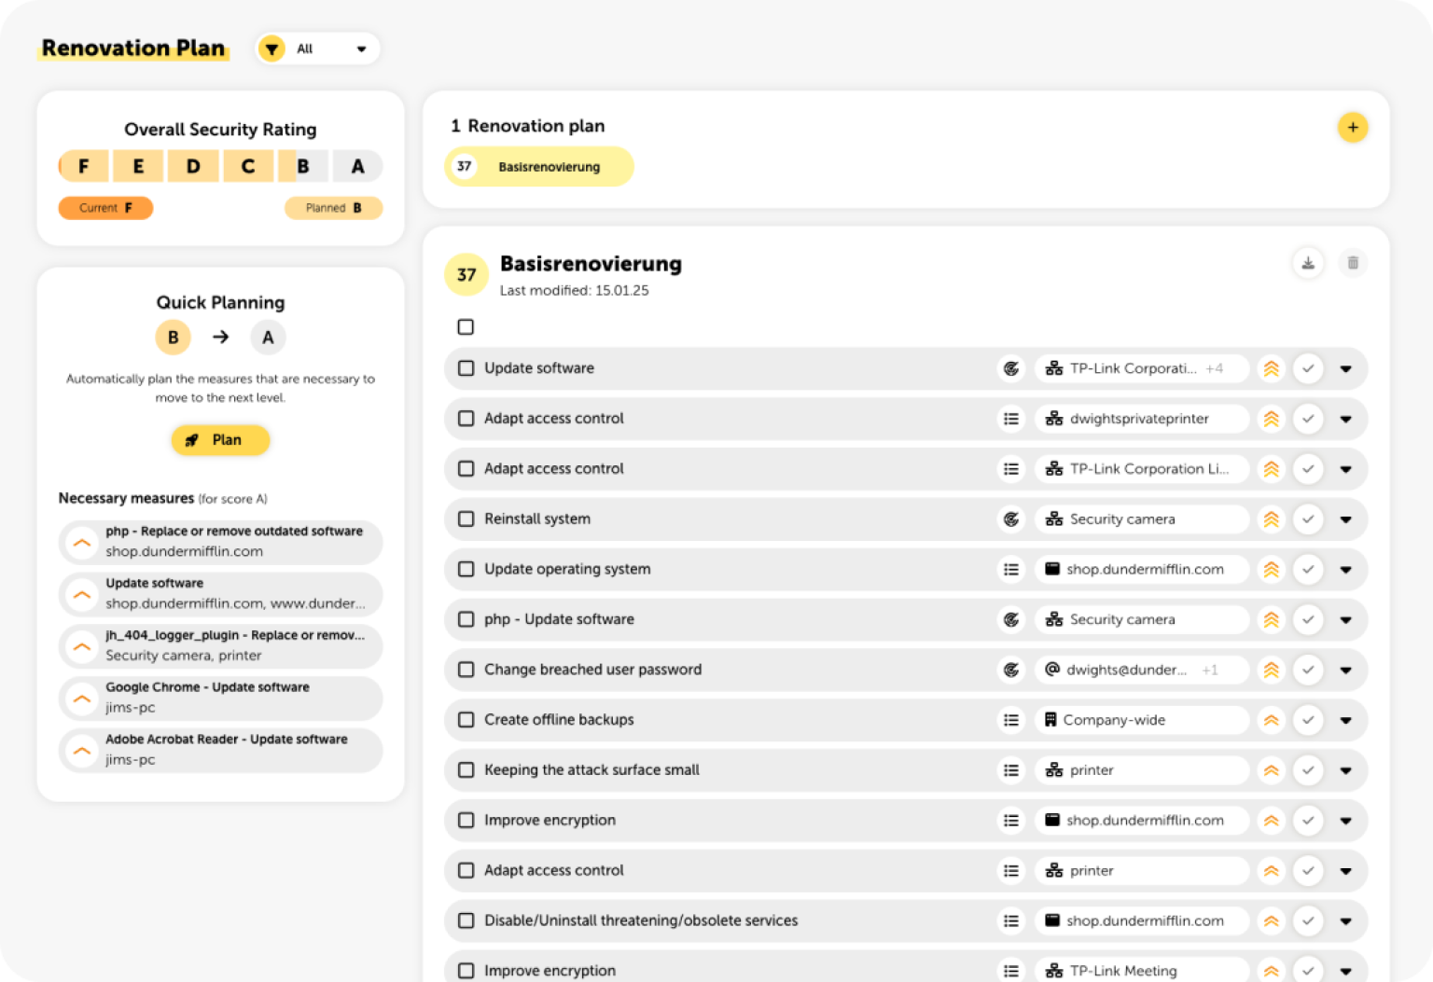Click the Plan button
This screenshot has height=982, width=1433.
[x=220, y=440]
